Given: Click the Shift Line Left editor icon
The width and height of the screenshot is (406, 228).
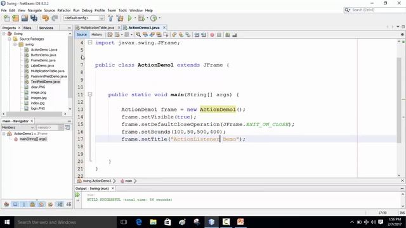Looking at the screenshot, I should pyautogui.click(x=197, y=35).
